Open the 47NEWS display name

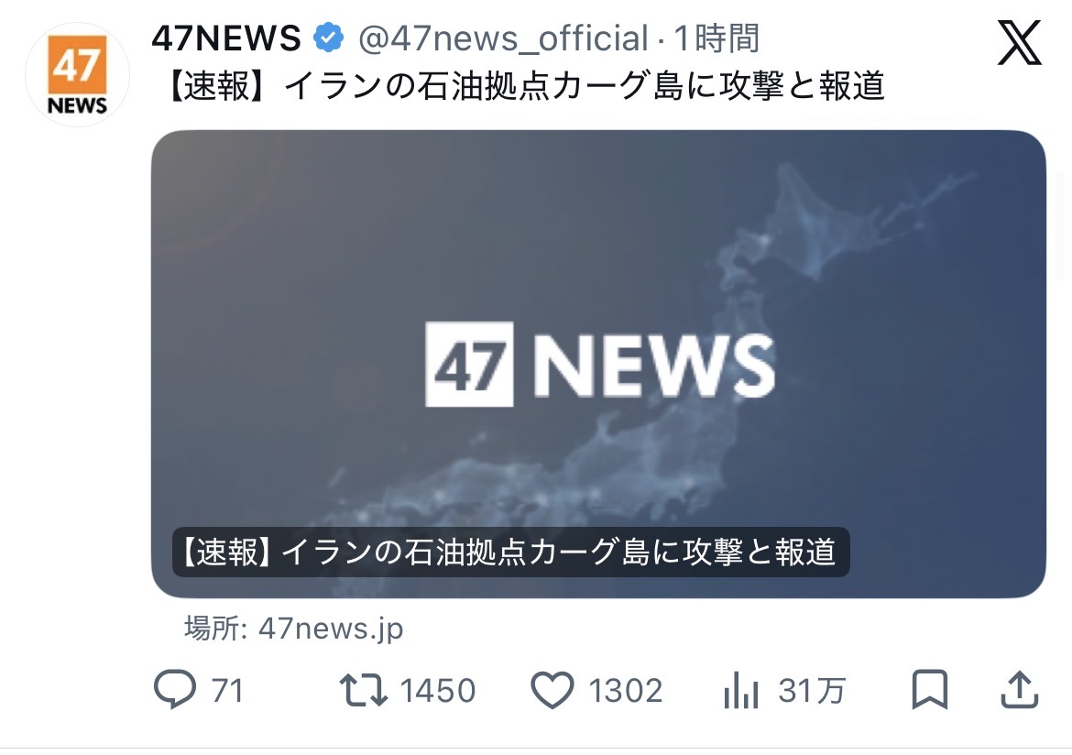[x=226, y=38]
